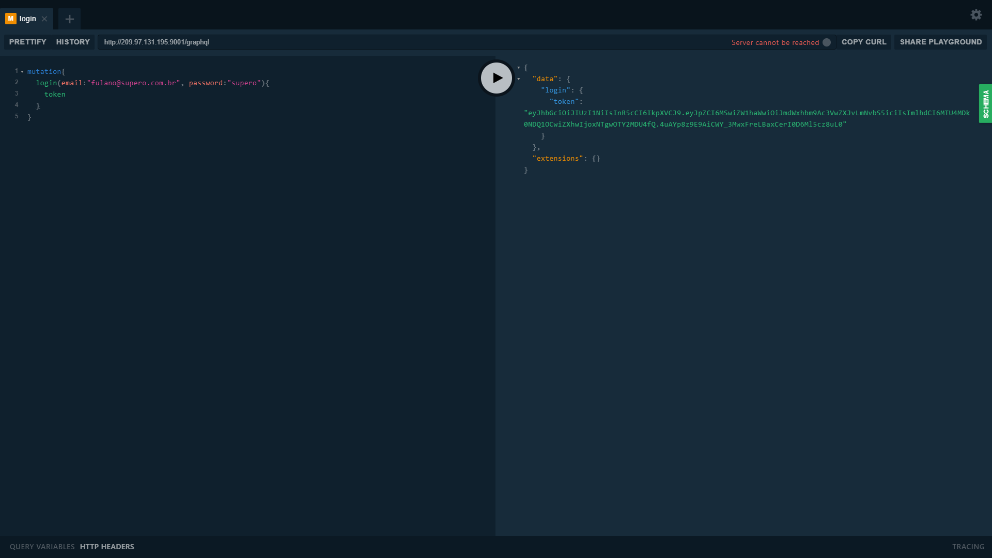The image size is (992, 558).
Task: Run the login mutation with play button
Action: point(496,78)
